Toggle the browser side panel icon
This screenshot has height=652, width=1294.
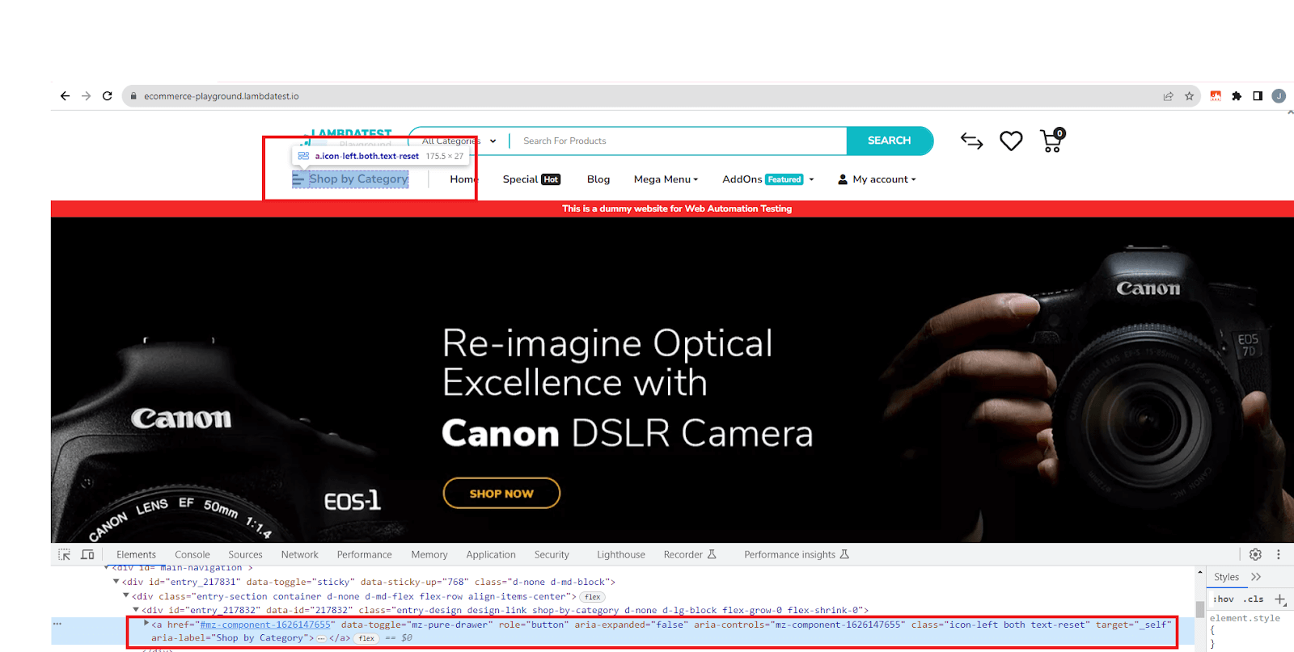click(1258, 96)
